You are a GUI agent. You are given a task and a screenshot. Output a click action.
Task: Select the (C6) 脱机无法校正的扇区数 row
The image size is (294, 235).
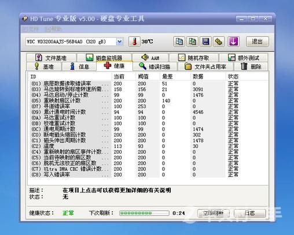tap(148, 163)
